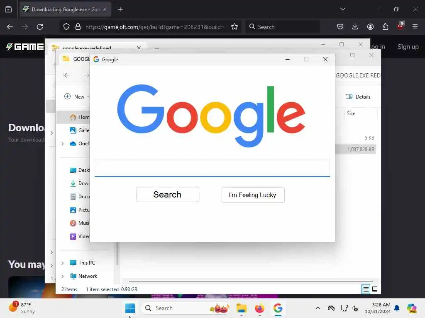
Task: Open the Windows Start menu
Action: coord(130,308)
